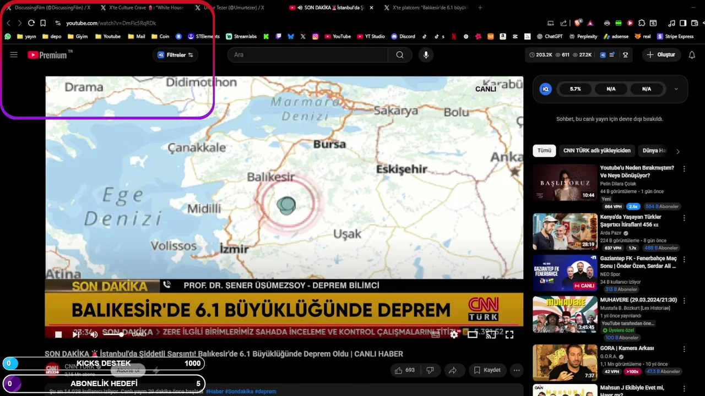Switch to DiscussingFilm X browser tab
The height and width of the screenshot is (396, 705).
pos(48,8)
